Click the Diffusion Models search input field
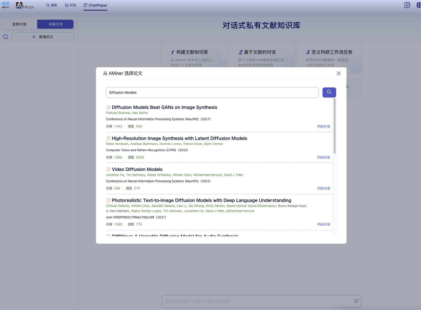Screen dimensions: 421x310 coord(212,92)
